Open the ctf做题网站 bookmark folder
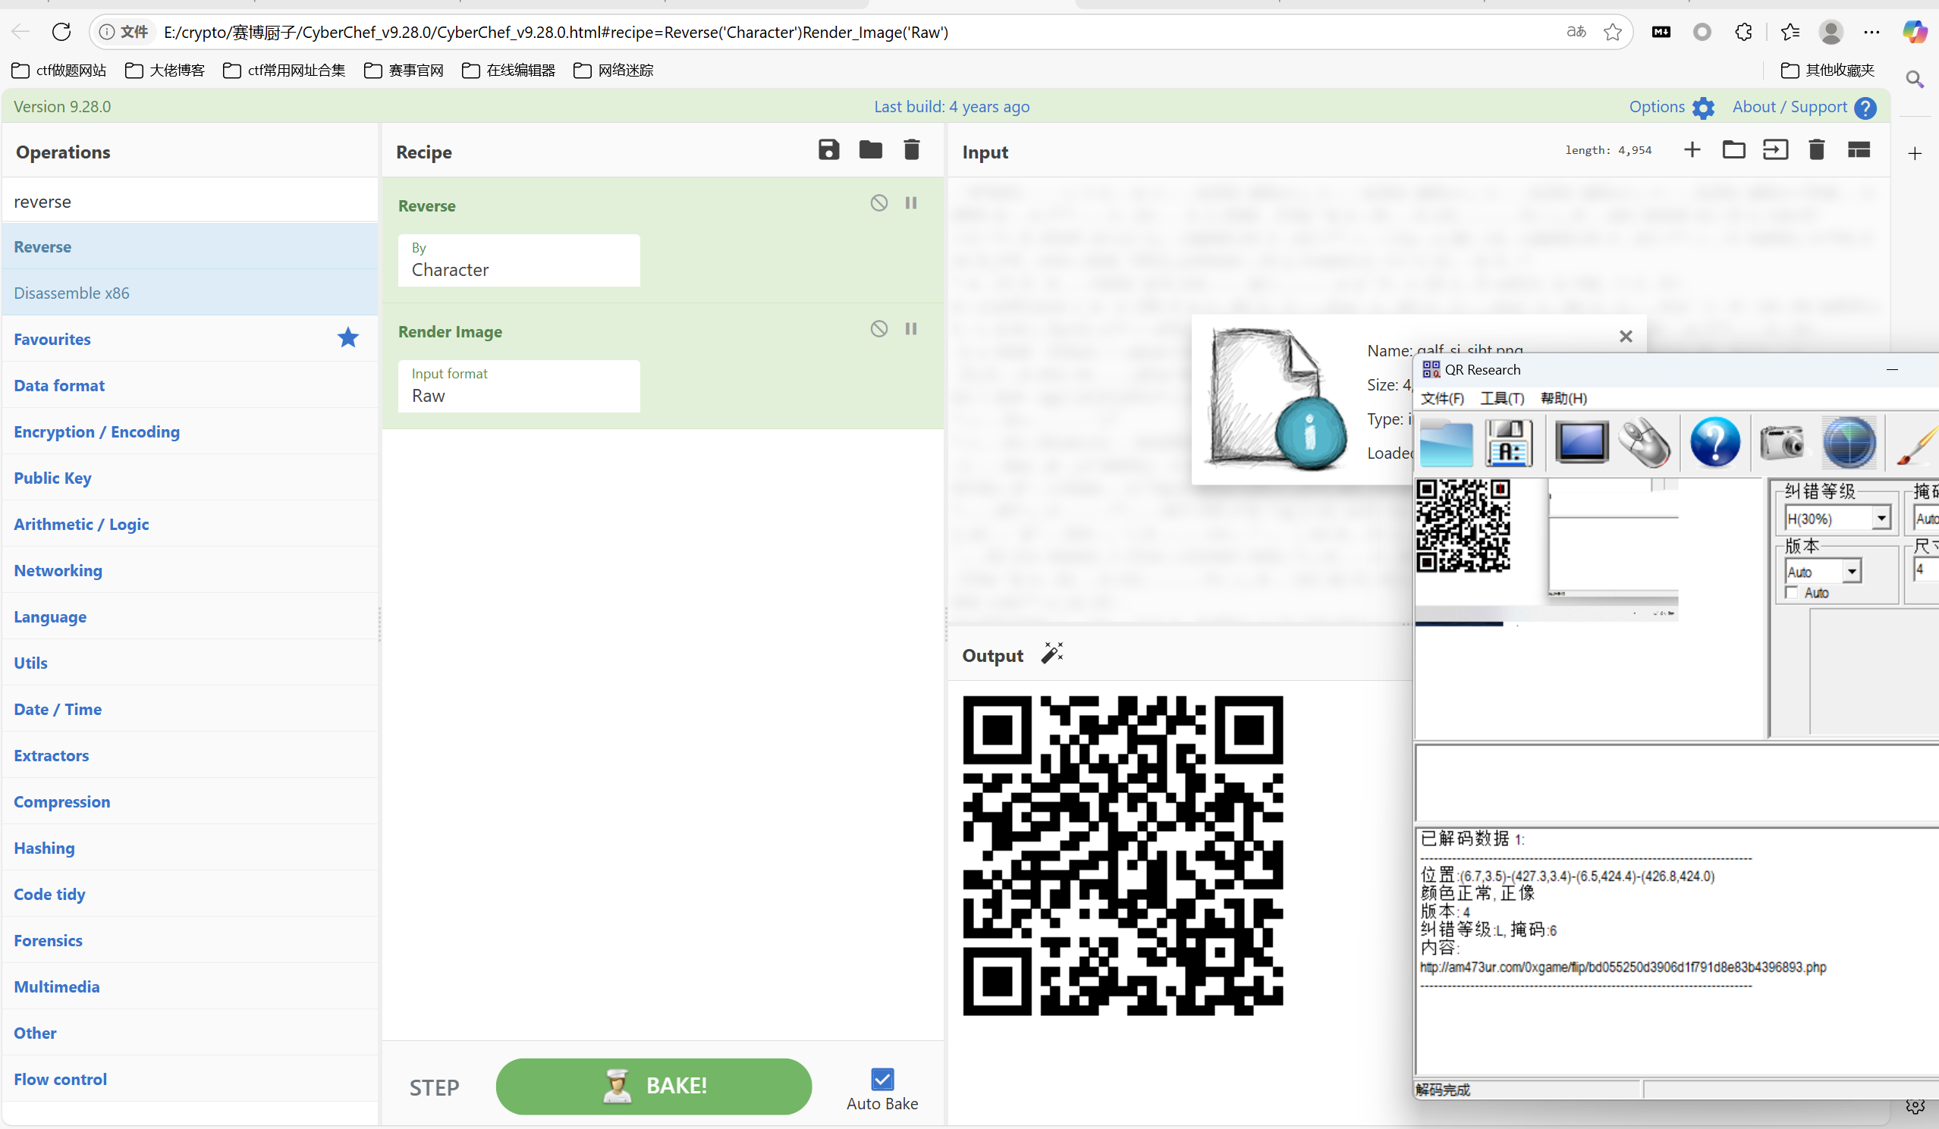This screenshot has width=1939, height=1129. 59,70
